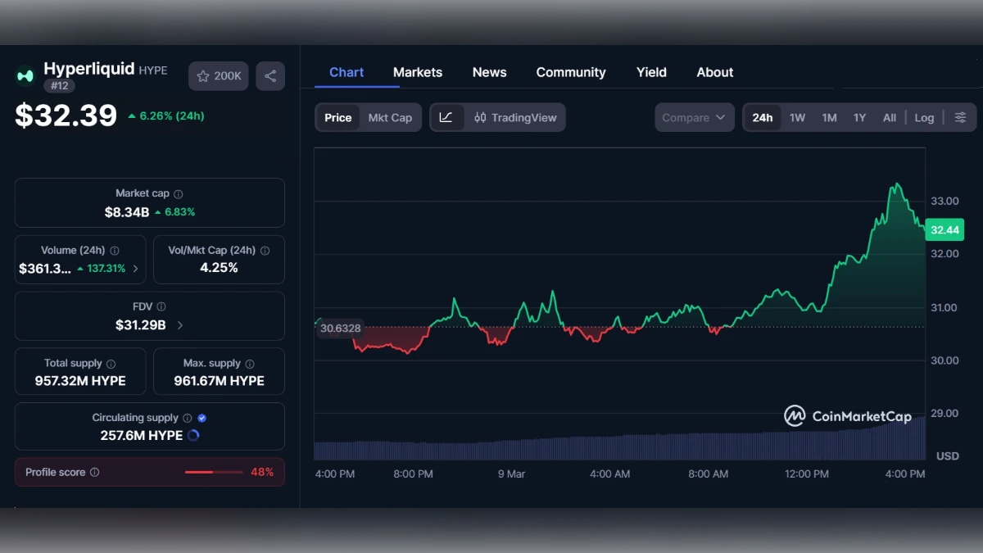Image resolution: width=983 pixels, height=553 pixels.
Task: Switch chart to Mkt Cap view
Action: click(x=391, y=117)
